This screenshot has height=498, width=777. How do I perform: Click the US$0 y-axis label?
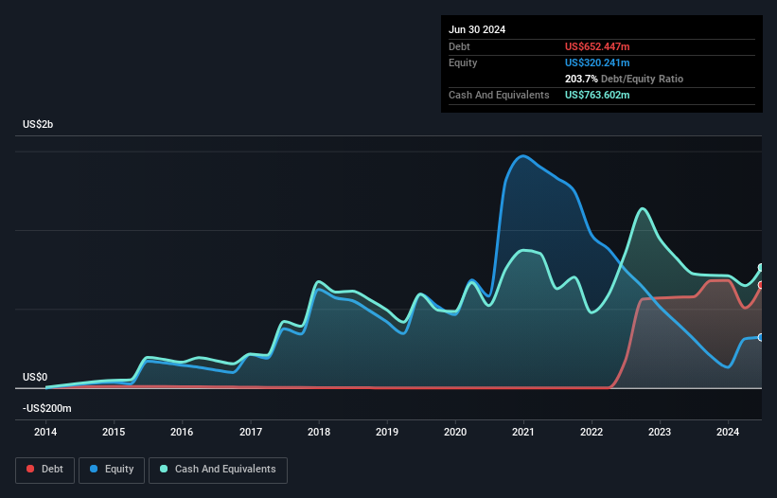35,377
